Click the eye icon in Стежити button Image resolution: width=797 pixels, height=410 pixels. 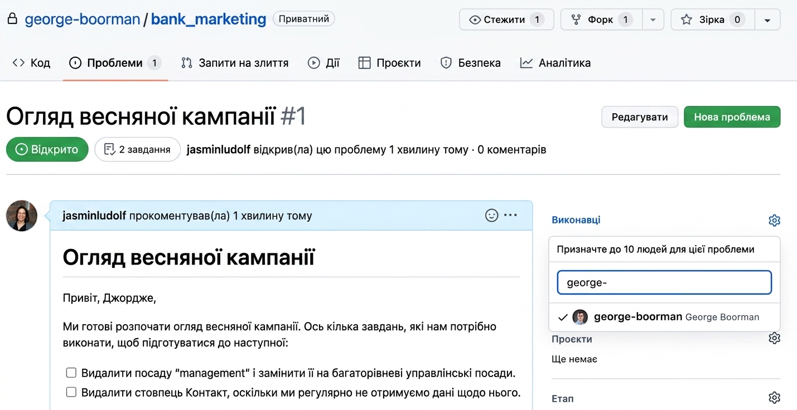pyautogui.click(x=475, y=20)
